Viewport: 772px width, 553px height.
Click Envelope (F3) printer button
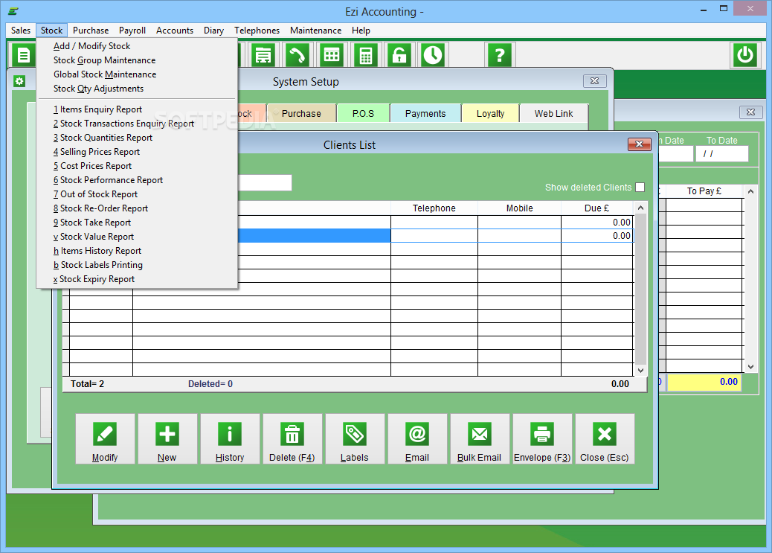(x=542, y=438)
